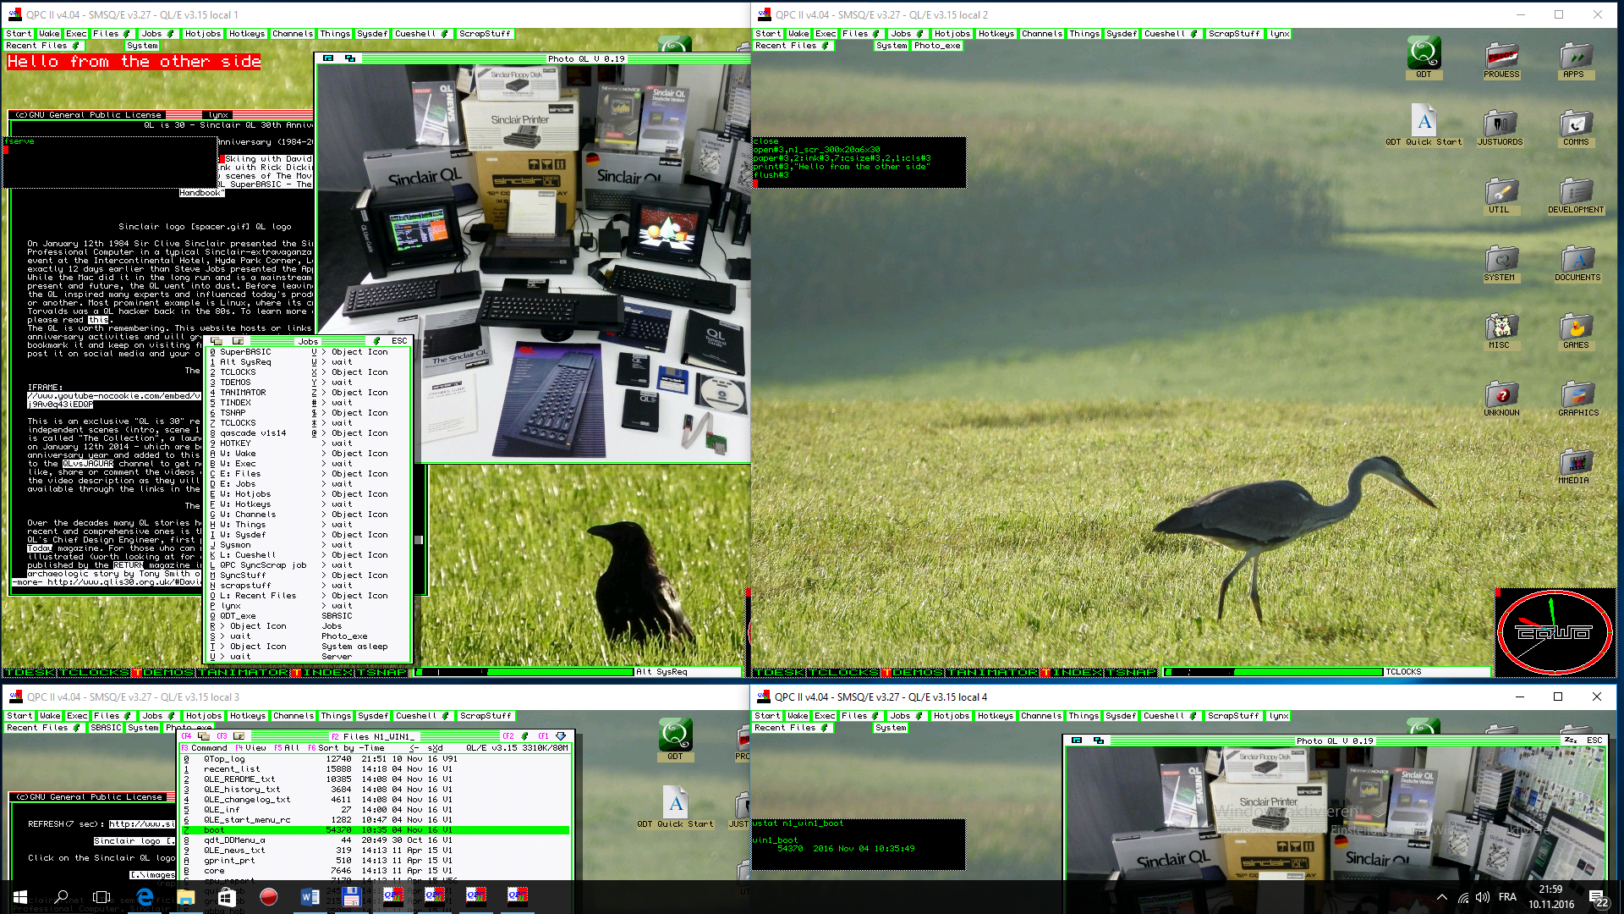Click the Photo_exe button in window 2
Screen dimensions: 1624x914
click(937, 46)
